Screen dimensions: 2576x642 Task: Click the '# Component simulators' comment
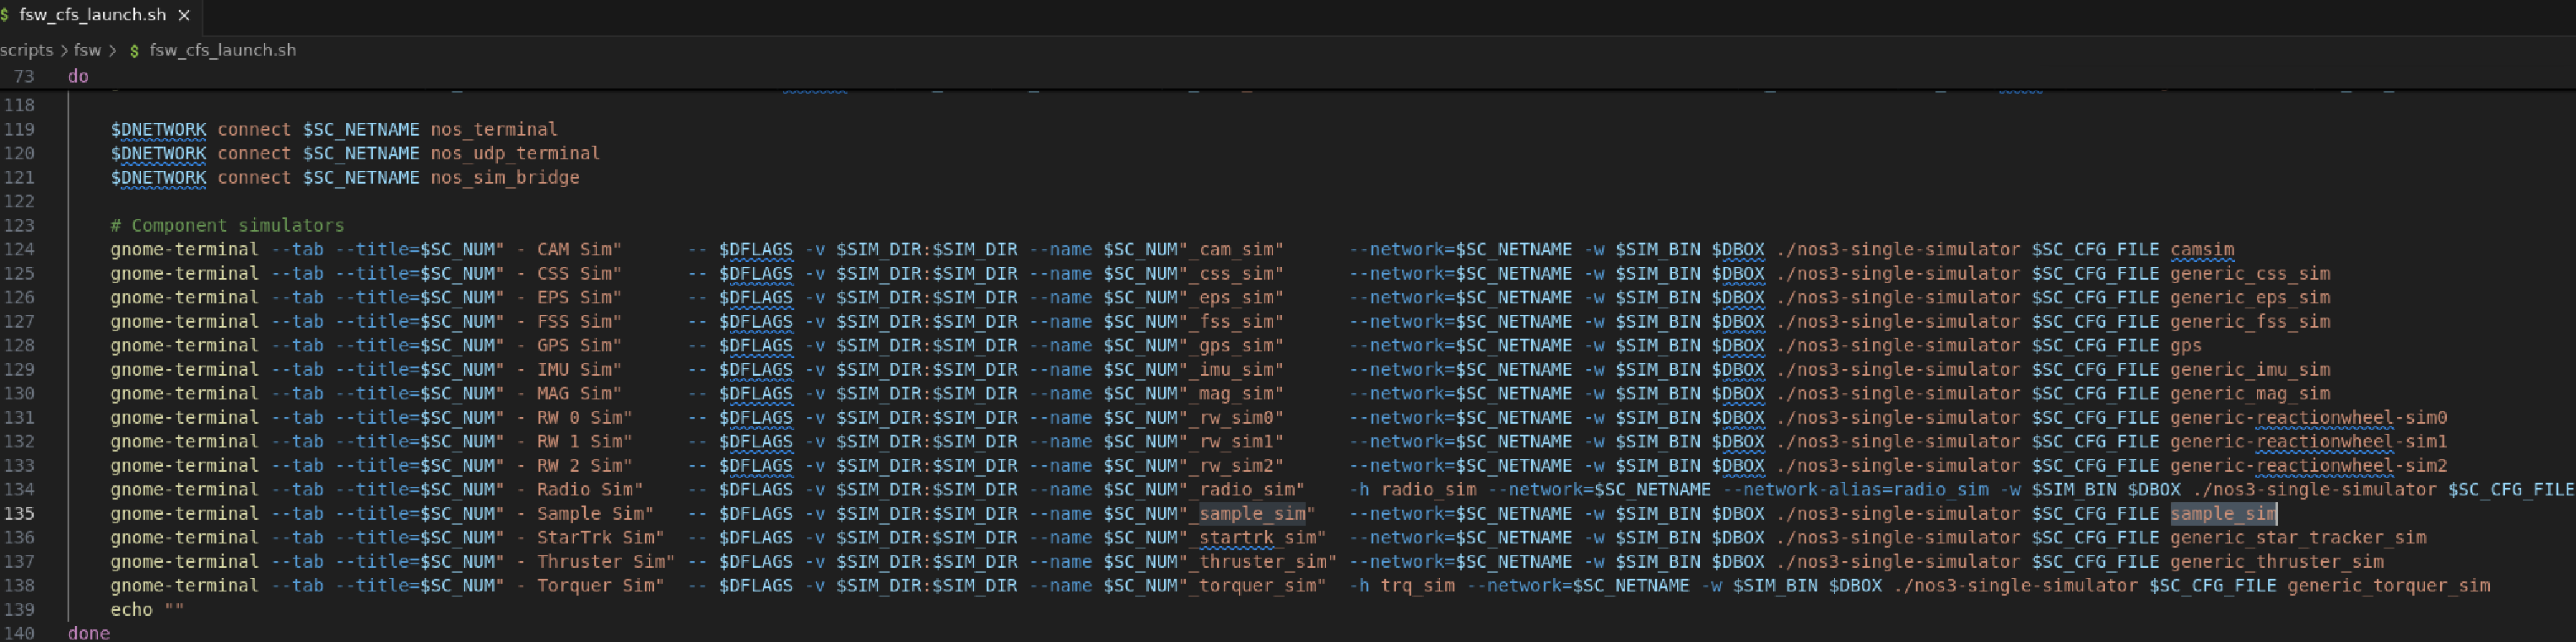[227, 226]
